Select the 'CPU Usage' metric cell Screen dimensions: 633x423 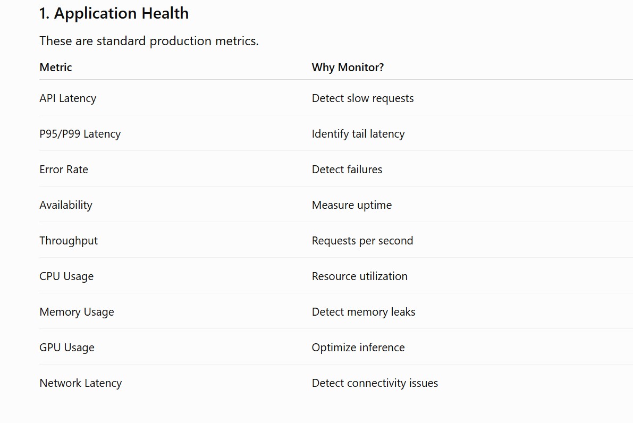[x=66, y=276]
